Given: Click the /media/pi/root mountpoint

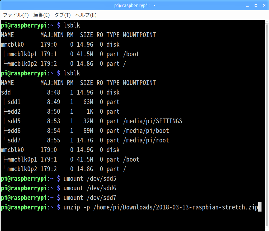Looking at the screenshot, I should (146, 140).
